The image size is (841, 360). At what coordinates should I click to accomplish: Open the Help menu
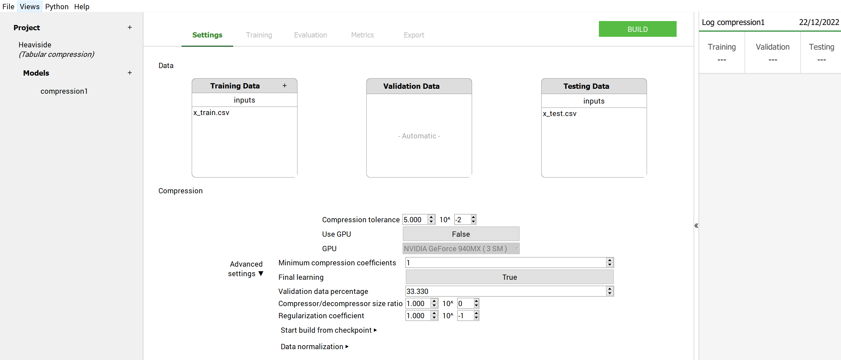click(81, 6)
